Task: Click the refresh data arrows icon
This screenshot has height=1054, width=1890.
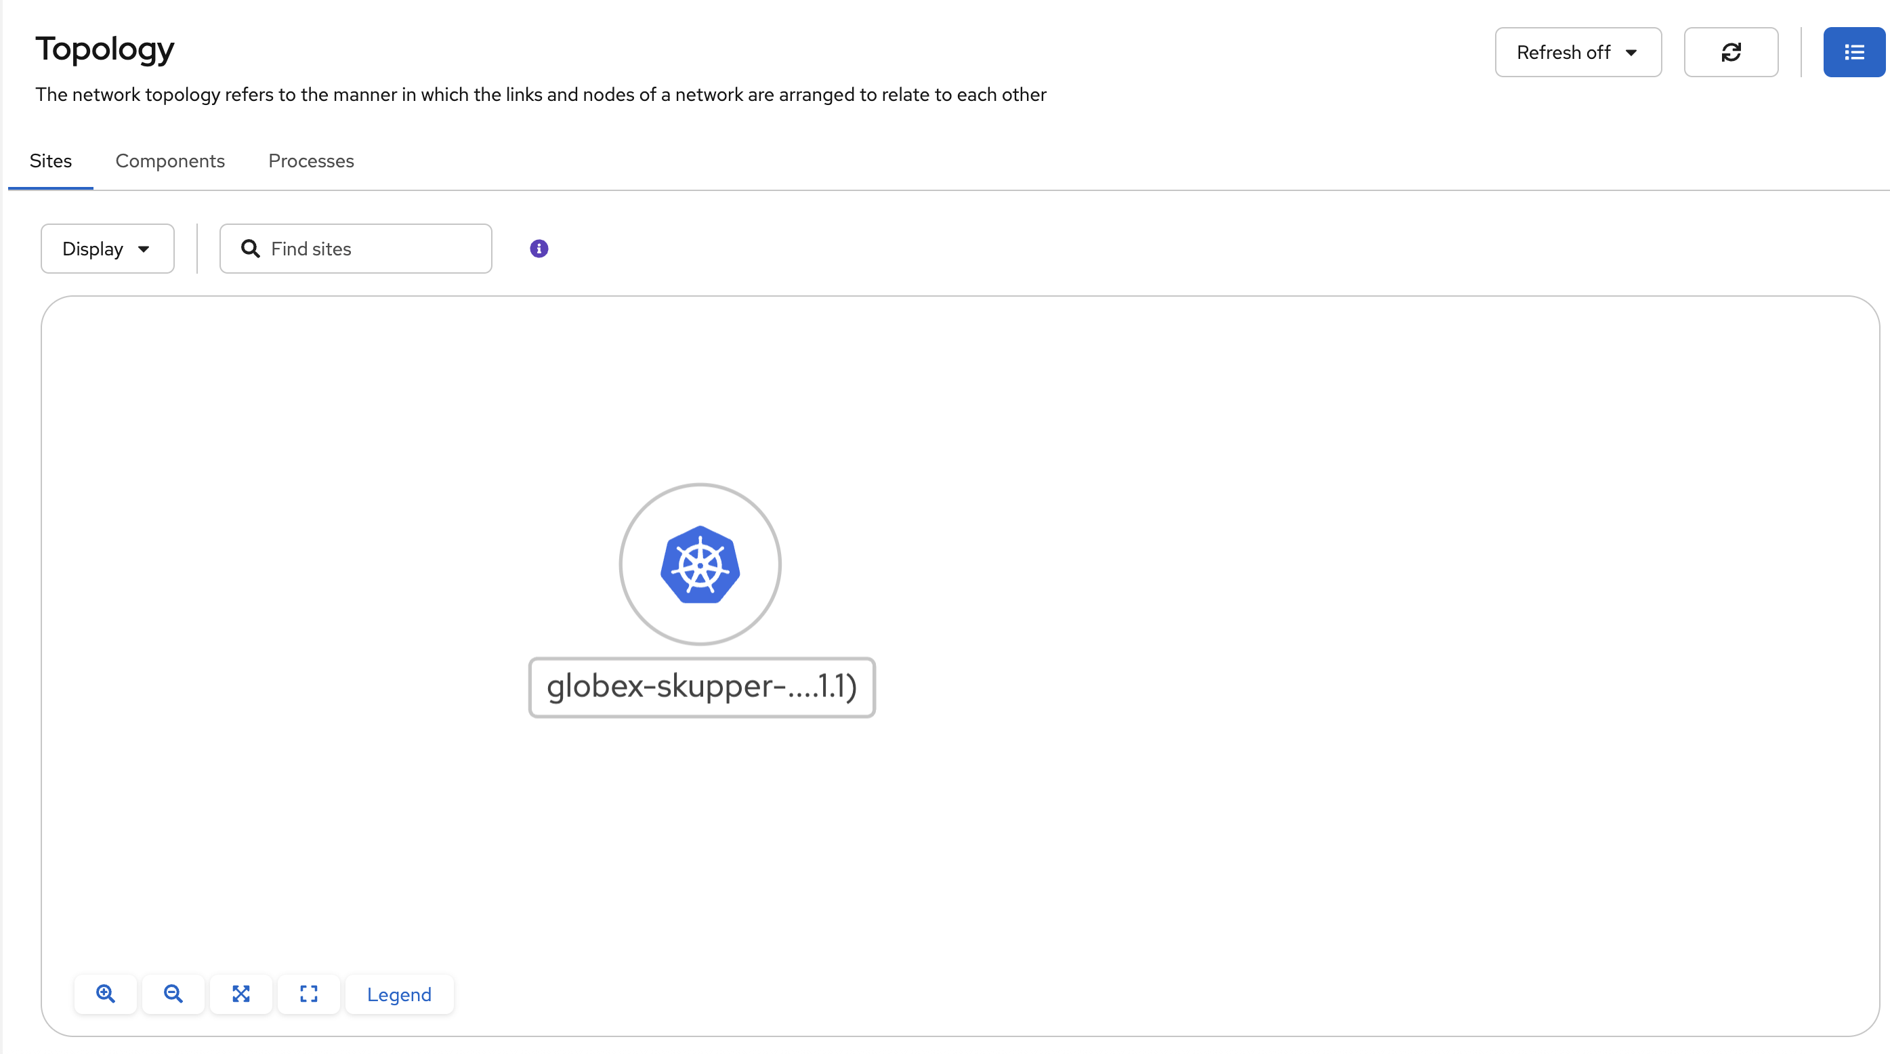Action: (x=1731, y=52)
